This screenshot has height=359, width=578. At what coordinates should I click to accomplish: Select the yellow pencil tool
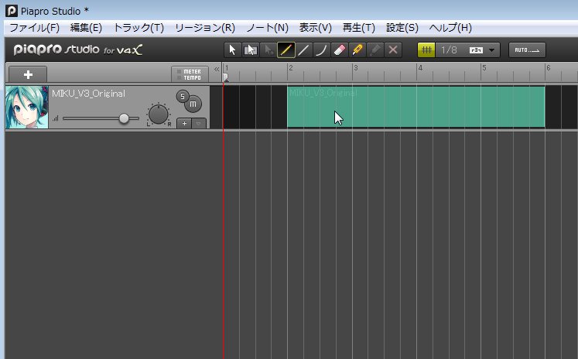(x=286, y=50)
